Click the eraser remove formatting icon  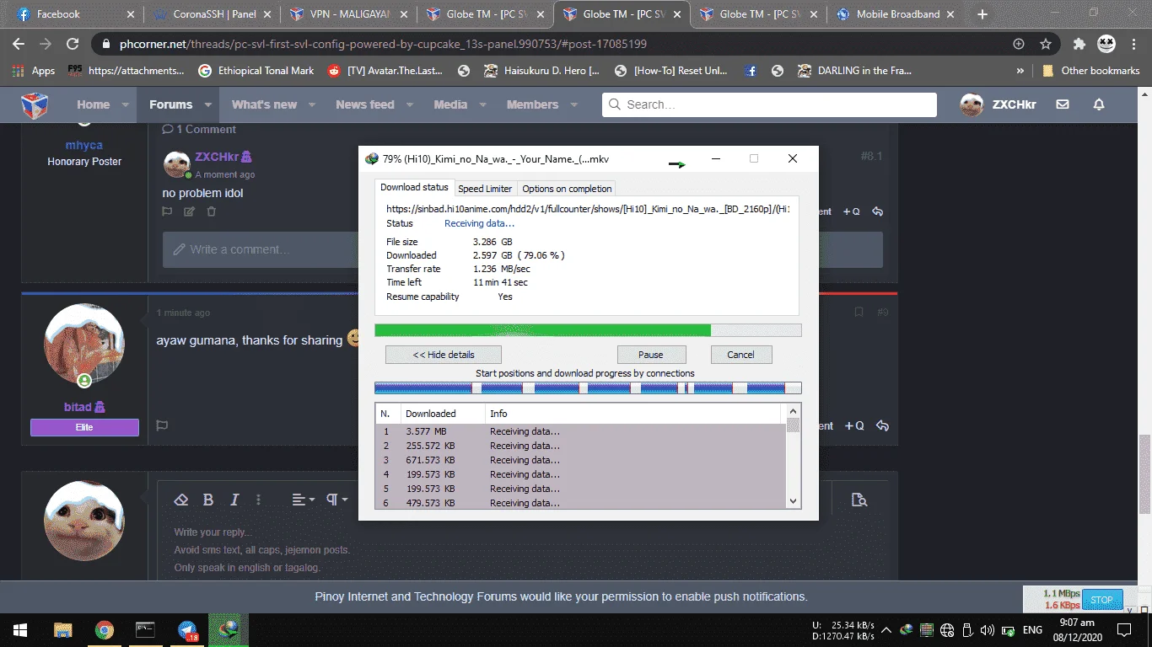pyautogui.click(x=180, y=500)
